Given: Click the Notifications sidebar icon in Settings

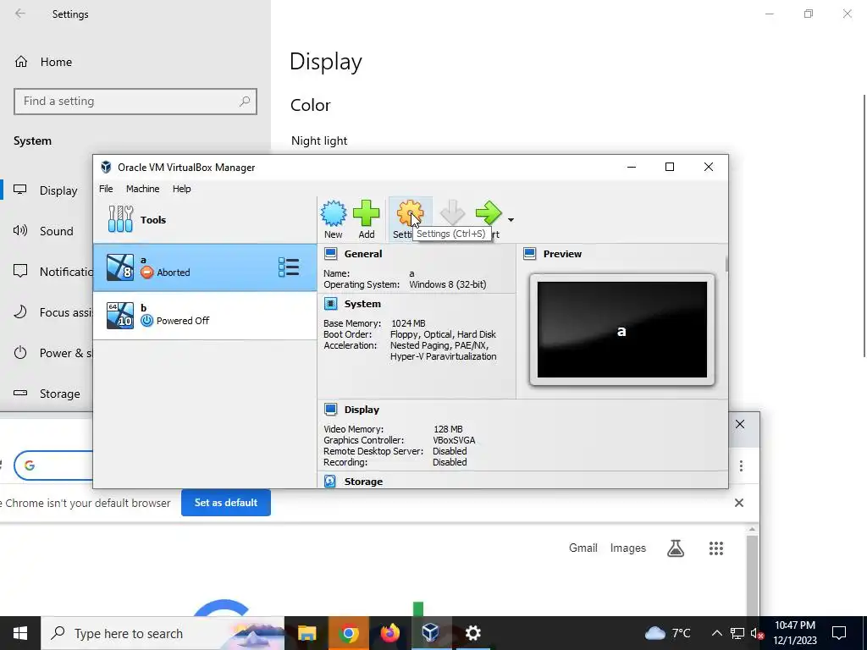Looking at the screenshot, I should click(20, 272).
